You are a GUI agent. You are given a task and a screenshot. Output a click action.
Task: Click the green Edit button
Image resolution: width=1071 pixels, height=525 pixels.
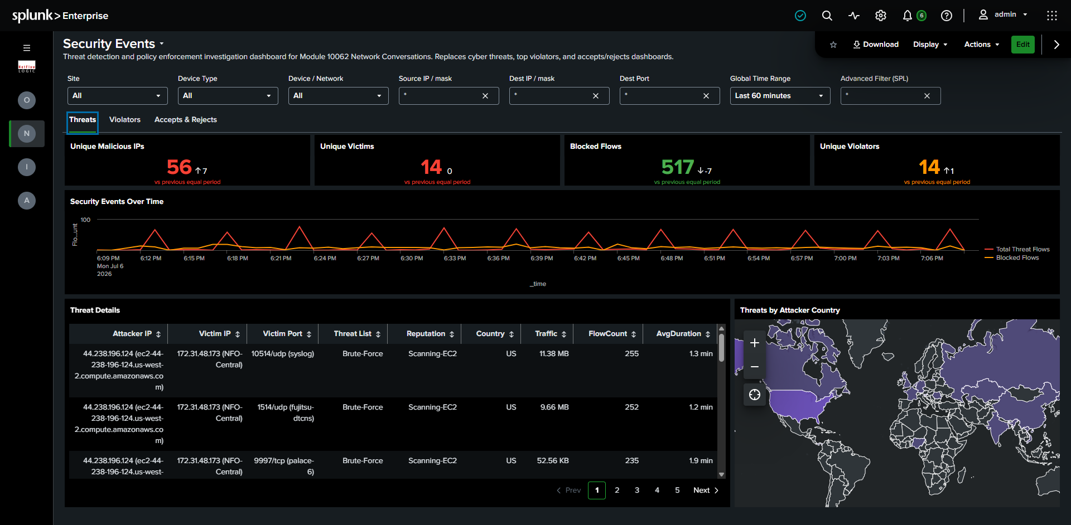[1023, 45]
